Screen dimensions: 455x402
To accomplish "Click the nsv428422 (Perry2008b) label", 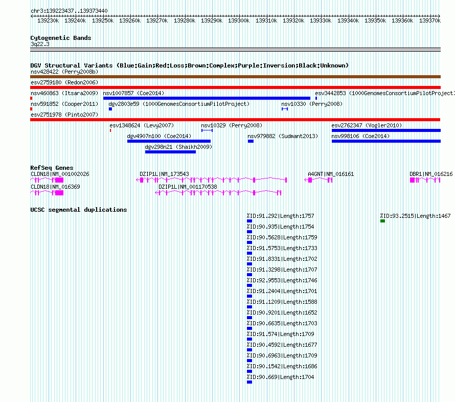I will click(64, 72).
